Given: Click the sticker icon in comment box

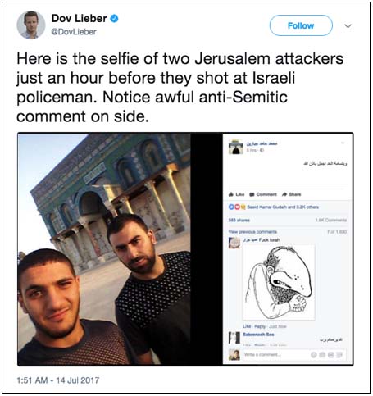Looking at the screenshot, I should [x=339, y=355].
